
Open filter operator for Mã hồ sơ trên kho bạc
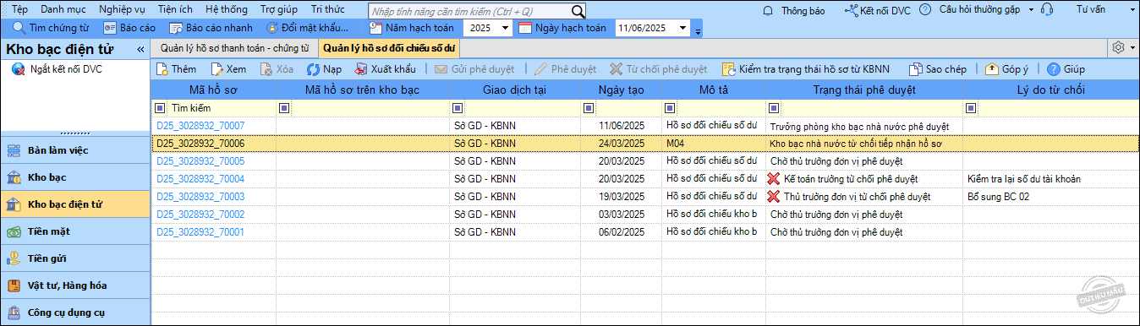coord(284,108)
